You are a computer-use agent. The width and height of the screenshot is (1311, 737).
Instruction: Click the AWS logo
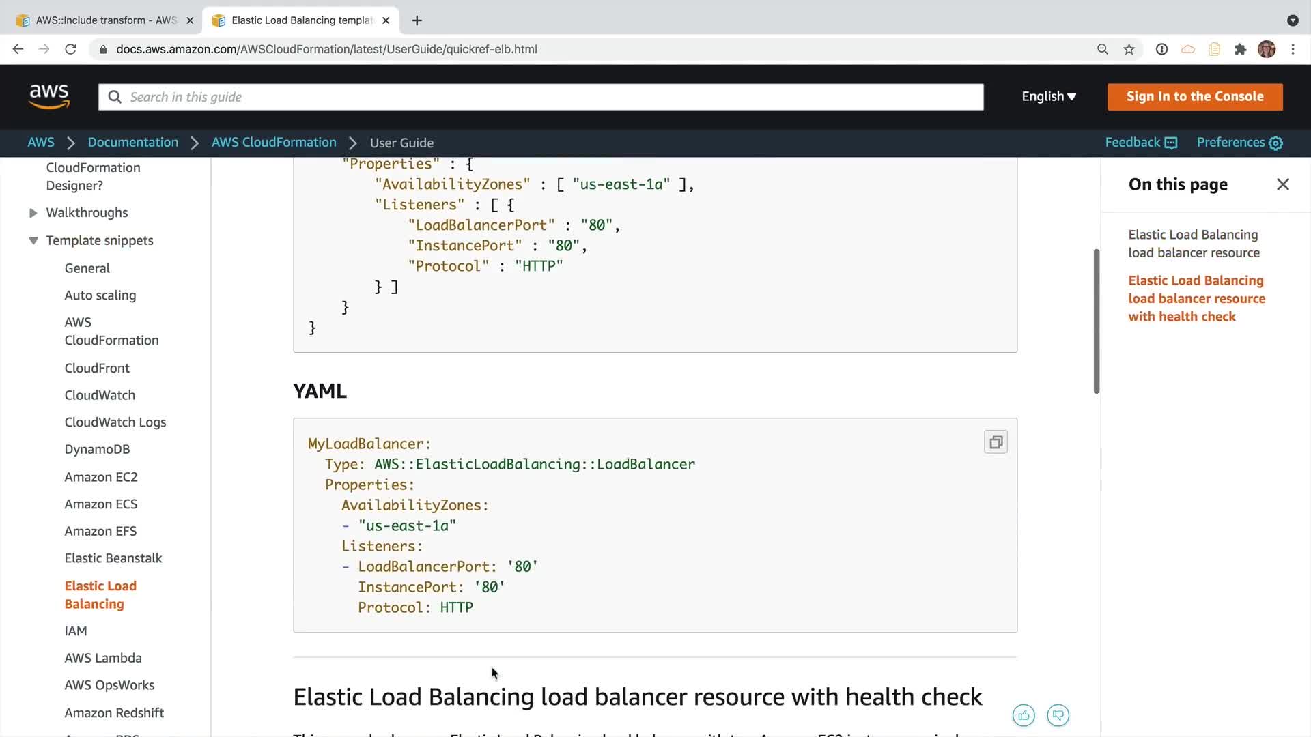pos(49,96)
